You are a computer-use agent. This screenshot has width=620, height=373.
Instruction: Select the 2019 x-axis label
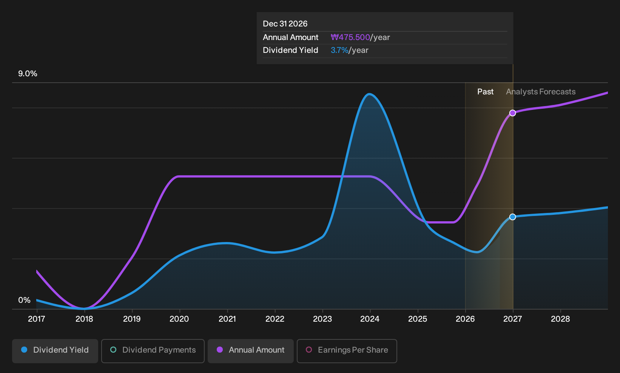132,319
